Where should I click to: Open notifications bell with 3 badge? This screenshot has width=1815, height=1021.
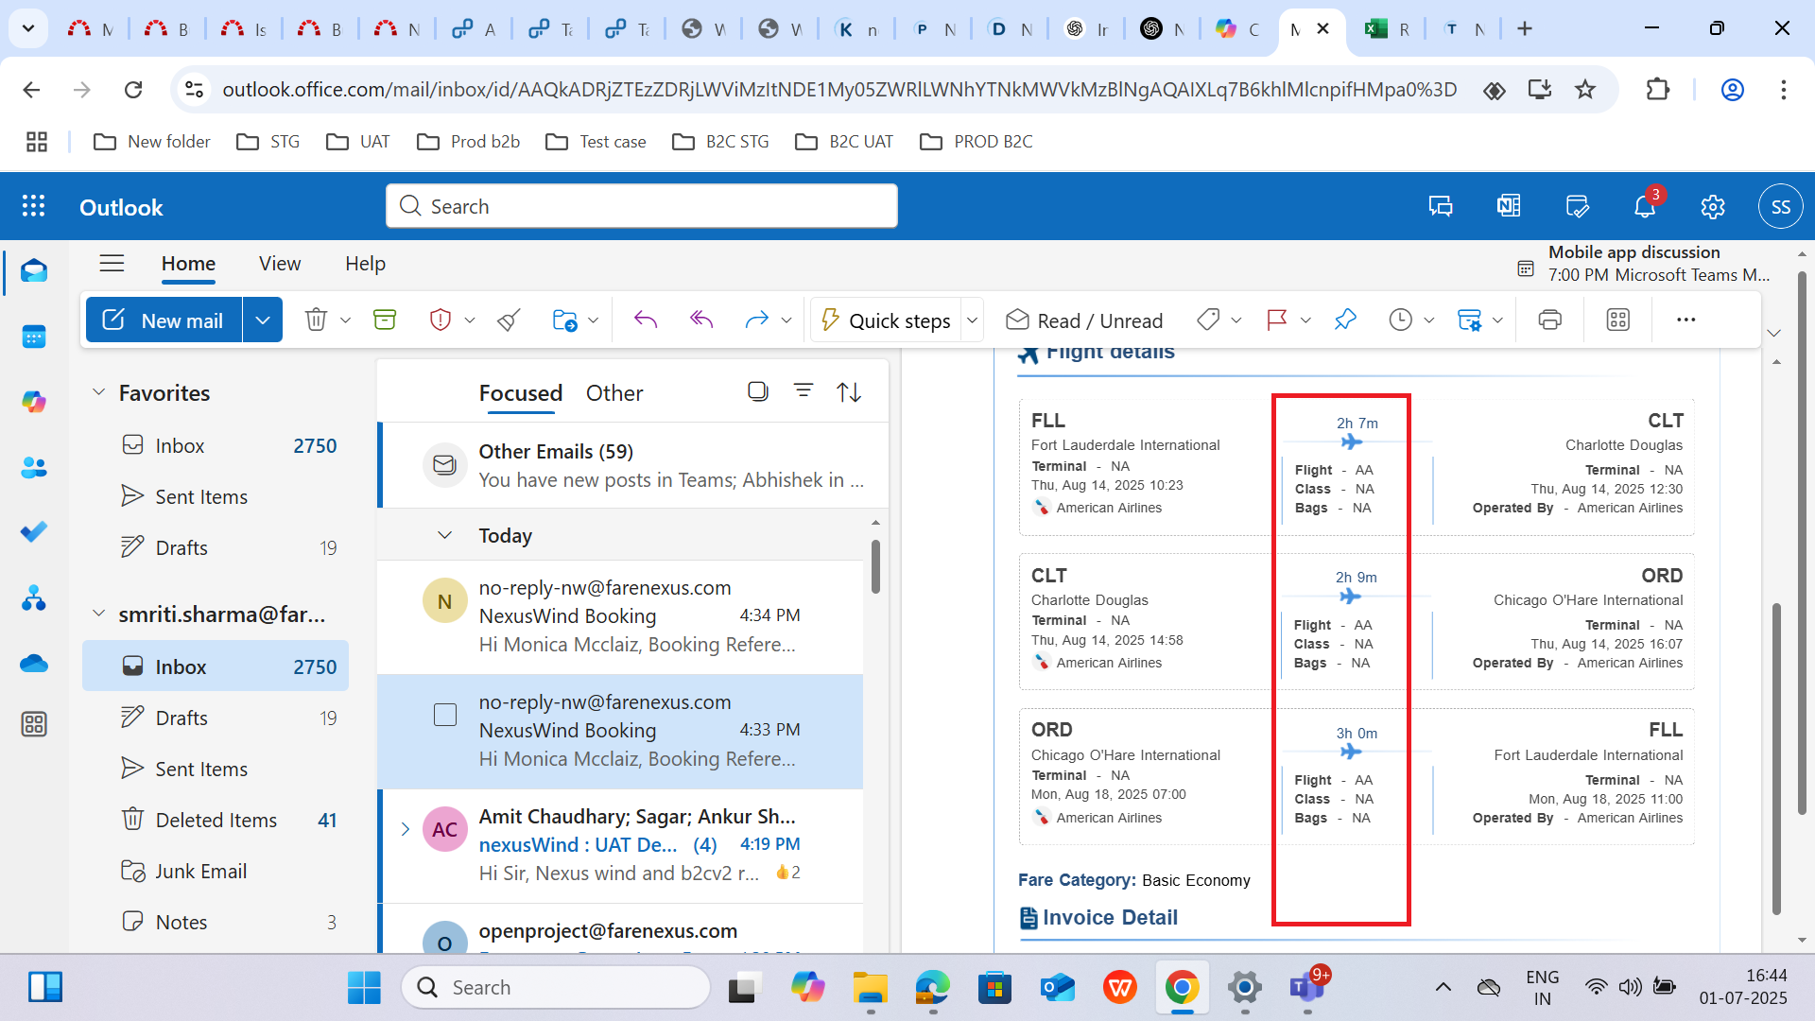[x=1645, y=206]
